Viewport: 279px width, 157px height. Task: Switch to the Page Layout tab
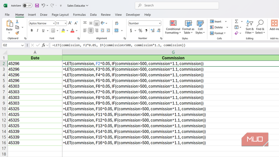[60, 15]
